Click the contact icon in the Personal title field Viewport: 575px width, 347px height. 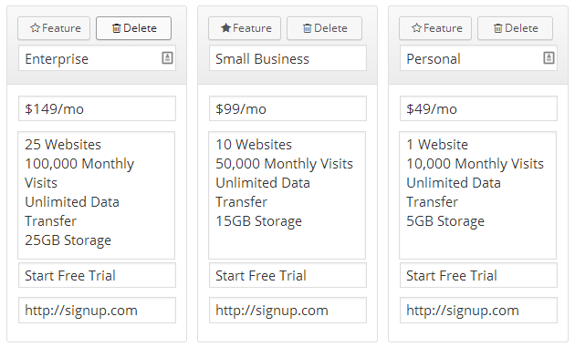[549, 58]
